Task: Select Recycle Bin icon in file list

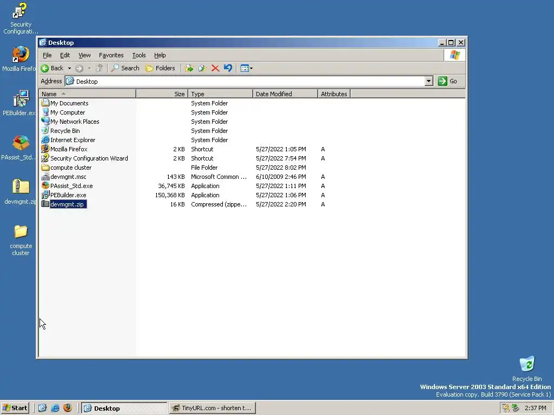Action: (45, 131)
